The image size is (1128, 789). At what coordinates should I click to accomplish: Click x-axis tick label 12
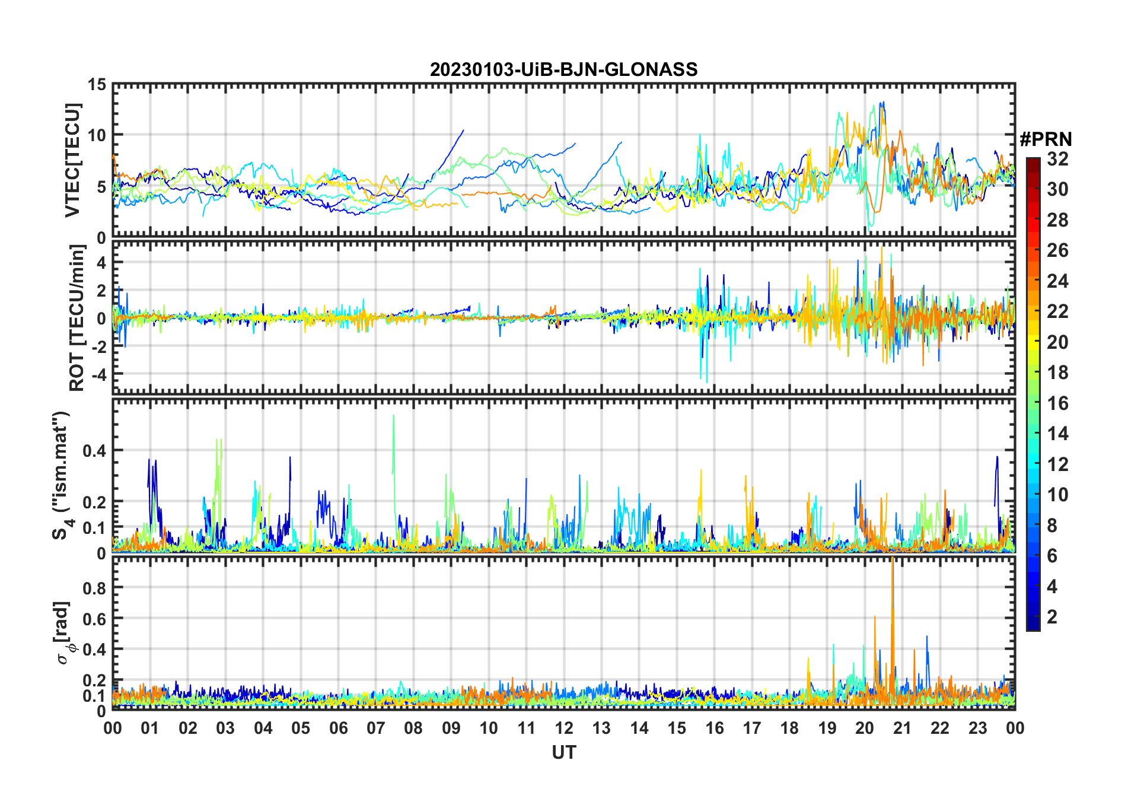point(563,728)
